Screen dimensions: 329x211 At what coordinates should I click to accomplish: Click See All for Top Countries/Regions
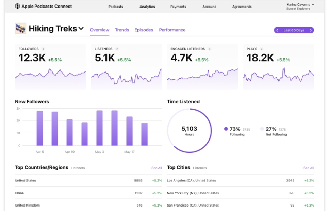tap(157, 168)
